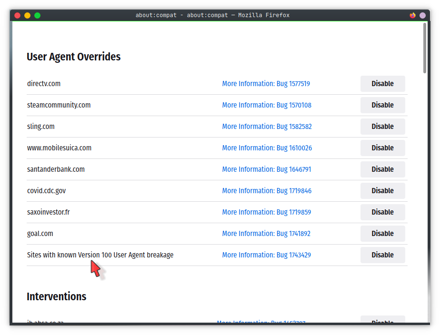Open the Bug 1719846 link for covid.cdc.gov

pyautogui.click(x=266, y=191)
